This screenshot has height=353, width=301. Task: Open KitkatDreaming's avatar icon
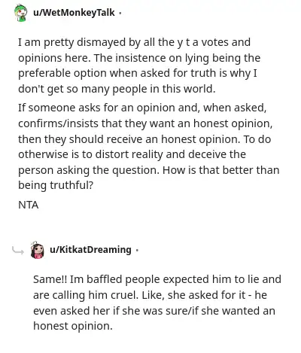(37, 250)
